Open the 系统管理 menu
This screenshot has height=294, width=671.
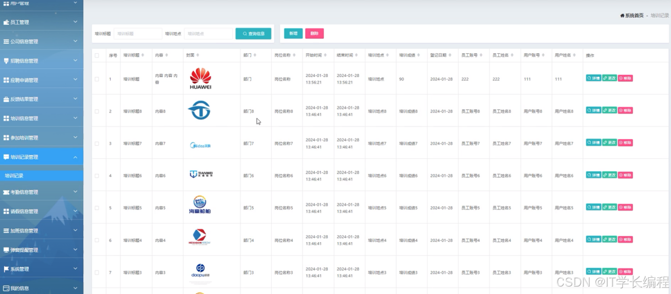42,269
